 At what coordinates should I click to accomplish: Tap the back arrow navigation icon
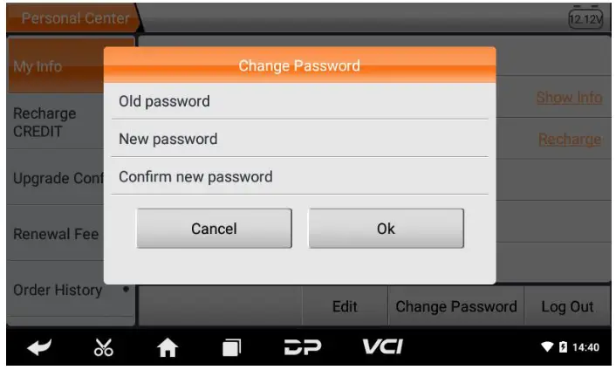39,347
